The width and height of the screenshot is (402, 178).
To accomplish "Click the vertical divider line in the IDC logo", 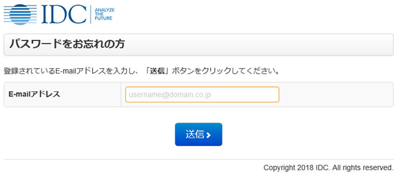I will click(90, 14).
